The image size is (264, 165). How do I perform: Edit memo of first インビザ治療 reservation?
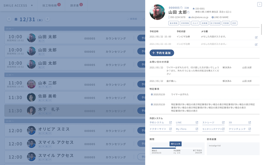point(256,37)
